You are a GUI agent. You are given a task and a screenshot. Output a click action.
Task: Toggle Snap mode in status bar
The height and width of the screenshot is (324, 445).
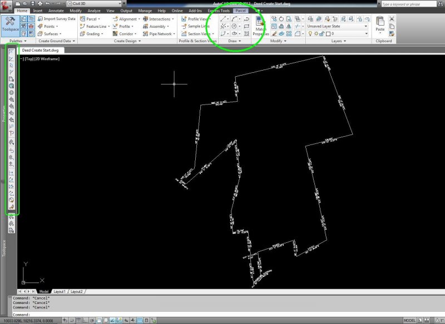pos(72,321)
